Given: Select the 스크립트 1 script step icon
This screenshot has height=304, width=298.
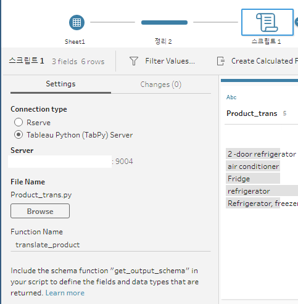Looking at the screenshot, I should (x=267, y=22).
